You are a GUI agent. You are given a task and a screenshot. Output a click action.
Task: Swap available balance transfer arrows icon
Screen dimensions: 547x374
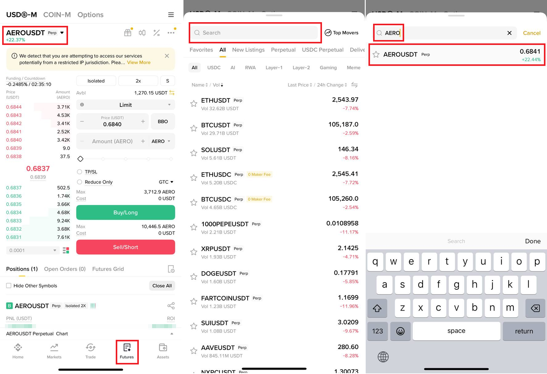tap(172, 93)
